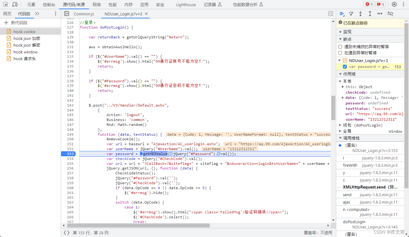Click the issues count badge
Viewport: 409px width, 237px height.
[x=381, y=5]
